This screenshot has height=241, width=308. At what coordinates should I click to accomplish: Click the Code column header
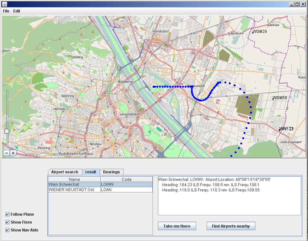[x=126, y=179]
